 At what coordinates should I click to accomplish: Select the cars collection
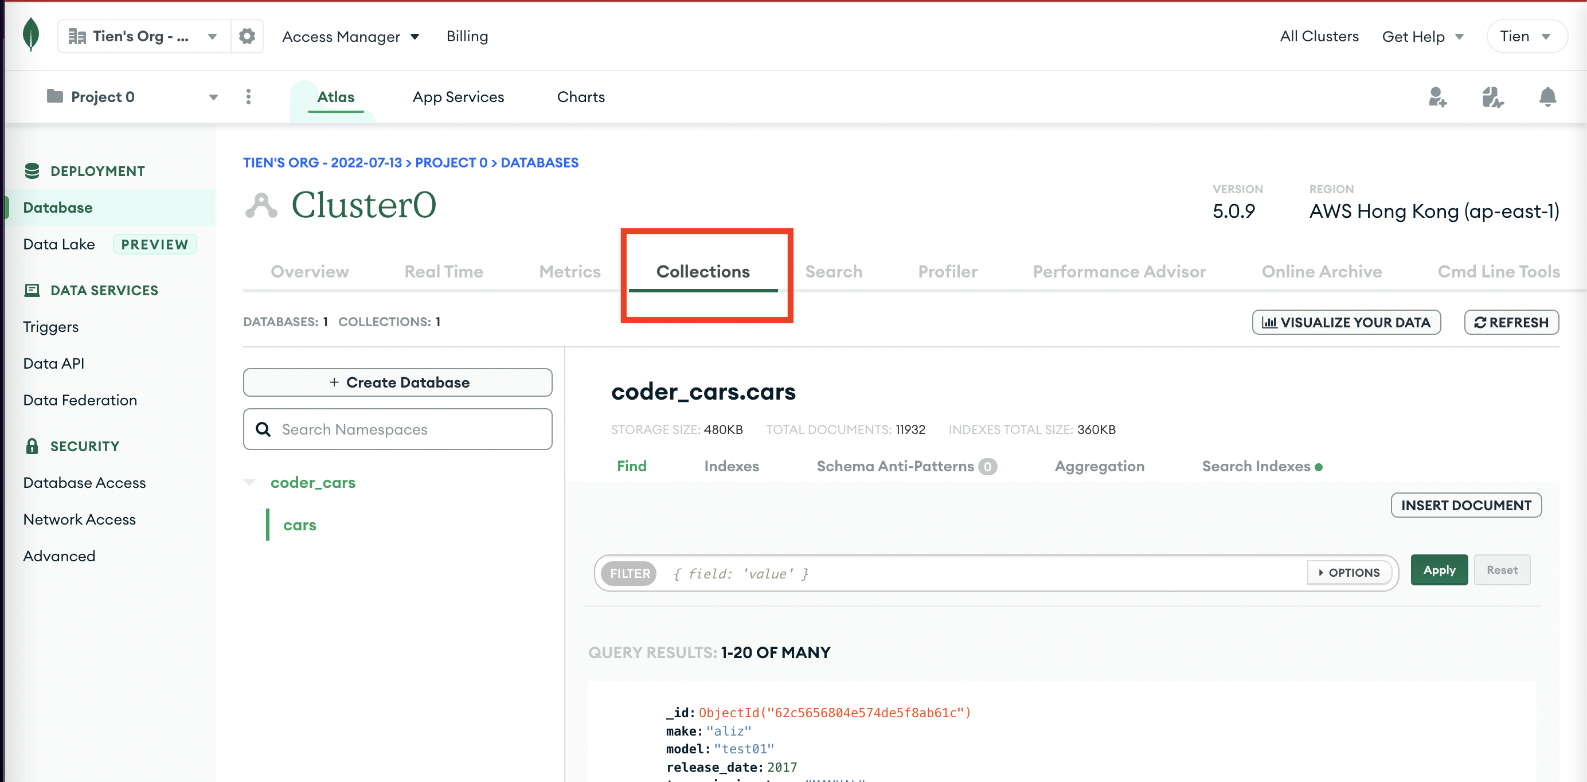(299, 525)
